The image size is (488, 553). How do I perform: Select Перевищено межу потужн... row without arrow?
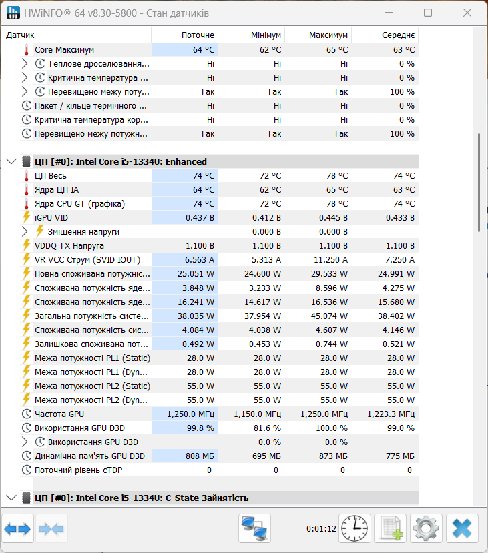(219, 133)
